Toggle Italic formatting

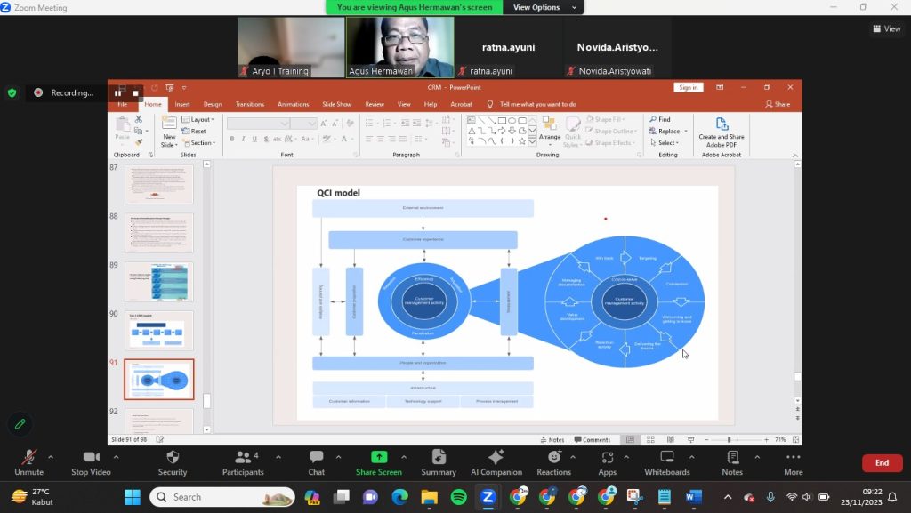pyautogui.click(x=243, y=140)
